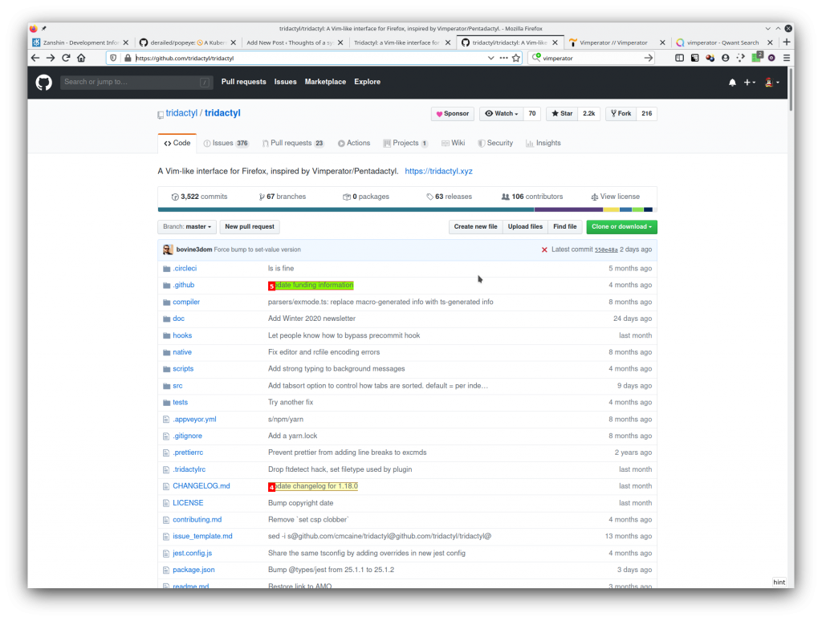Click Pull requests in GitHub header

pyautogui.click(x=244, y=82)
